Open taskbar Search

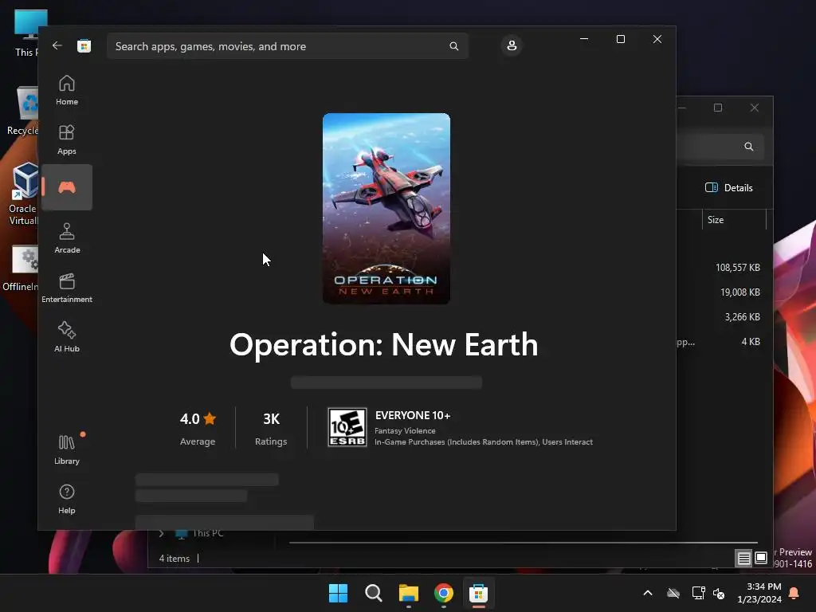point(373,593)
